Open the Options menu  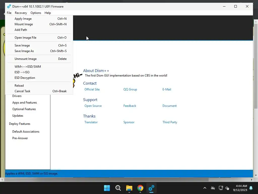[x=36, y=13]
